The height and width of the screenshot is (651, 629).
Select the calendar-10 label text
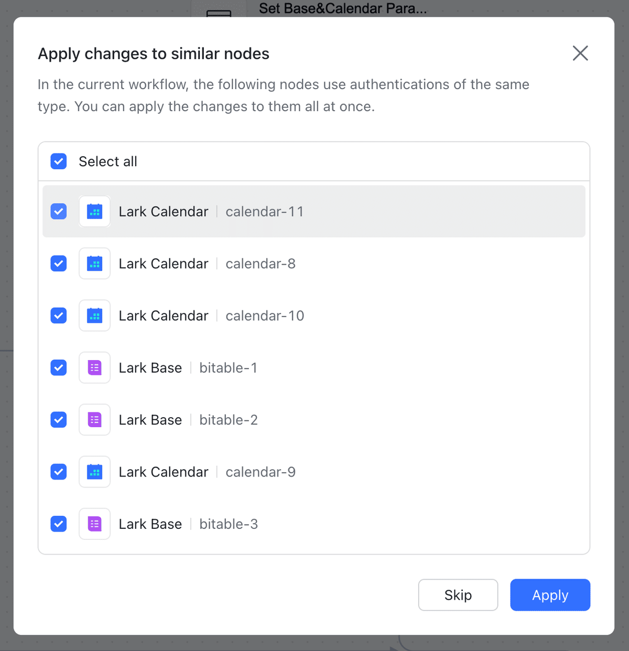tap(265, 316)
